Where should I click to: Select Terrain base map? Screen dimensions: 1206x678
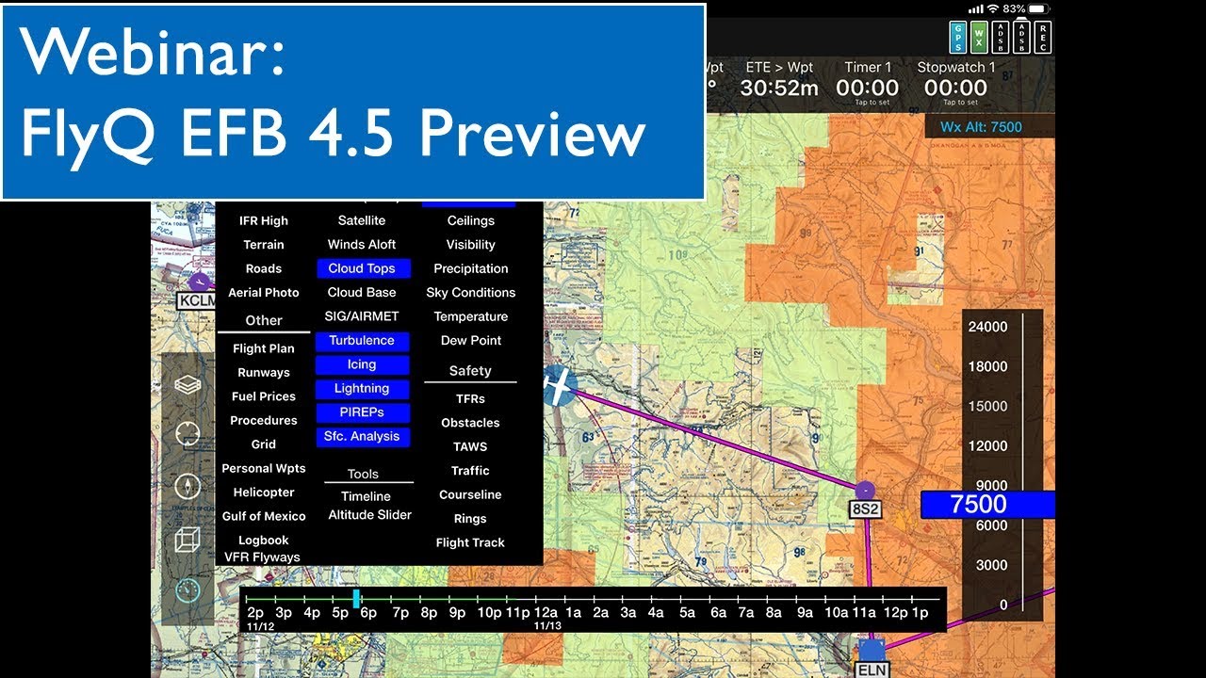[x=264, y=244]
